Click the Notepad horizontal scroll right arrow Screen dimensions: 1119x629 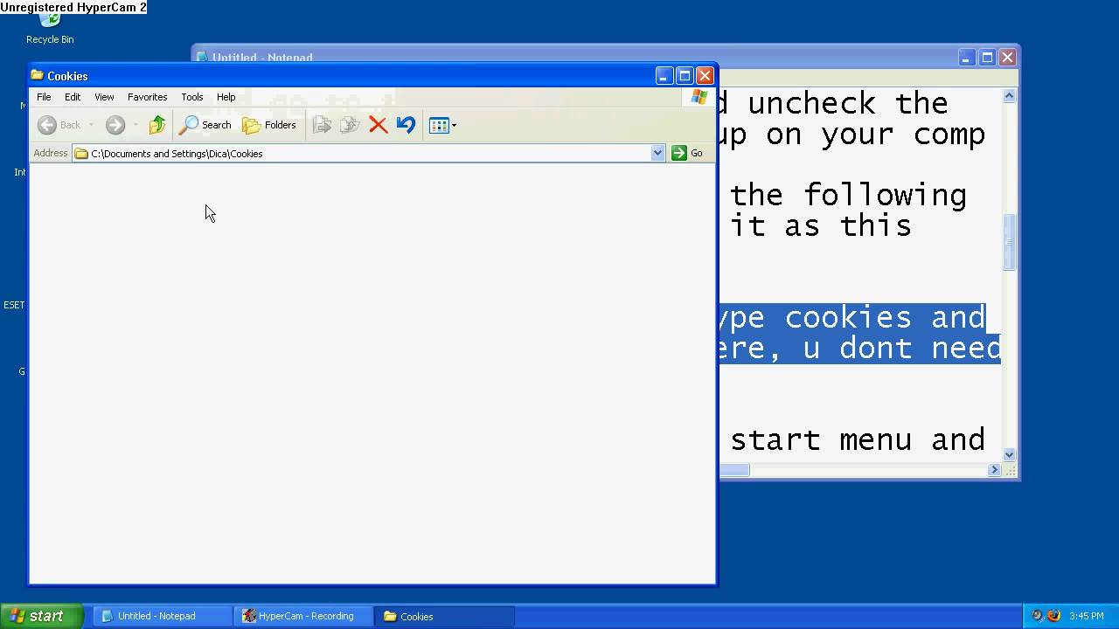(994, 470)
